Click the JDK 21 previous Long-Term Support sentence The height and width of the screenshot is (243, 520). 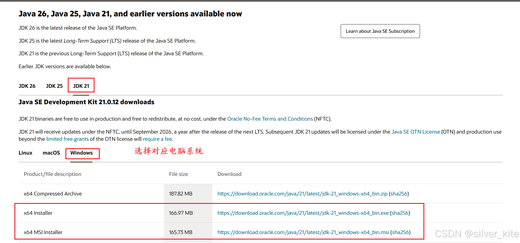pyautogui.click(x=111, y=54)
